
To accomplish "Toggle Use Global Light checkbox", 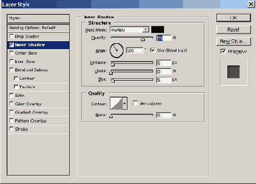I will click(x=153, y=50).
